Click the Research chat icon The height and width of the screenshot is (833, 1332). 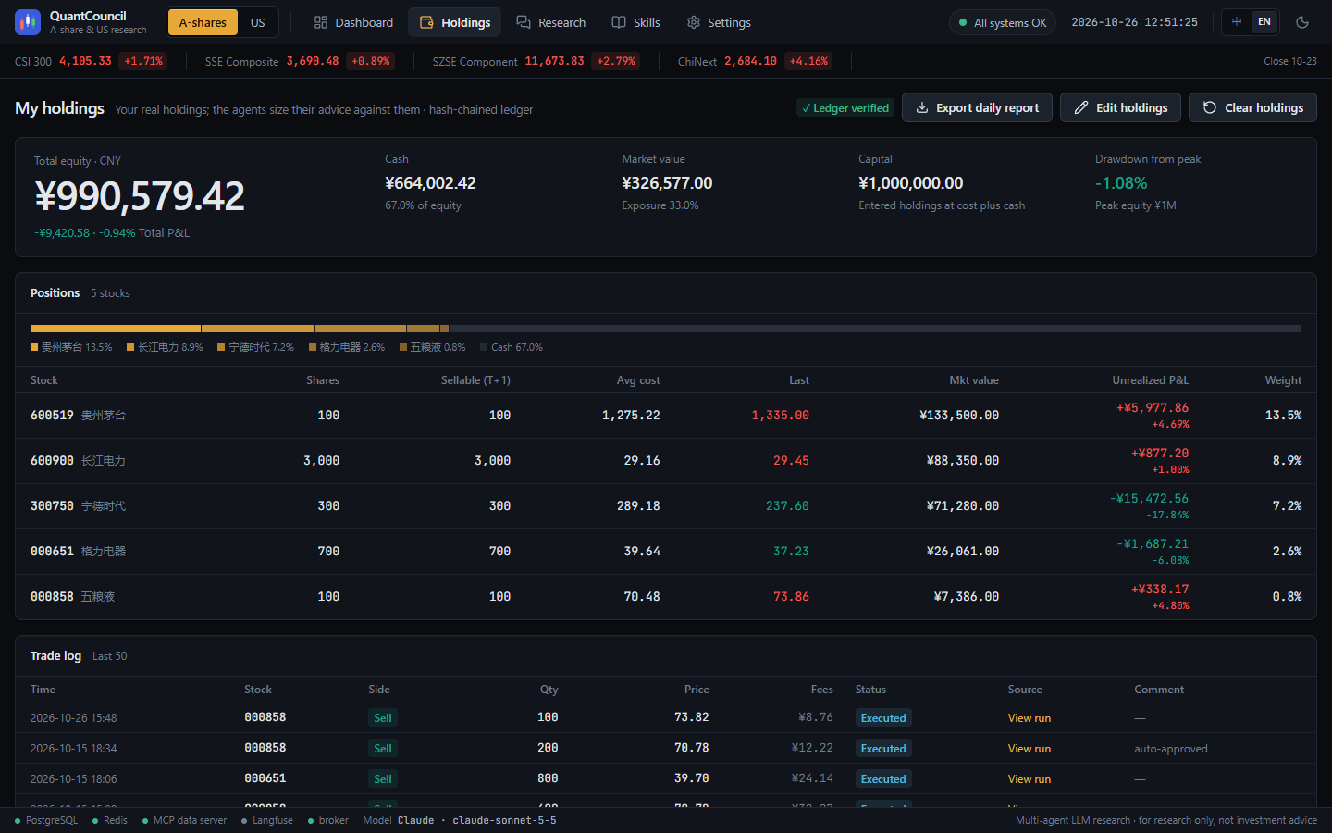(x=524, y=22)
